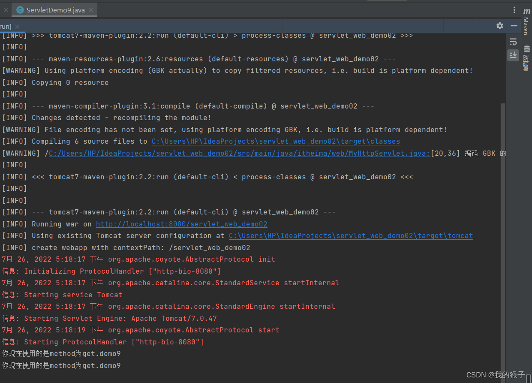Open the target\classes compile output link

pos(276,141)
